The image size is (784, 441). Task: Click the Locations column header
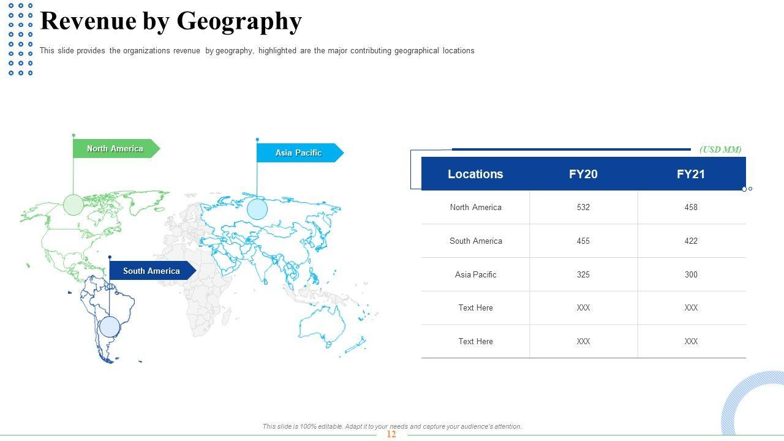[x=475, y=174]
